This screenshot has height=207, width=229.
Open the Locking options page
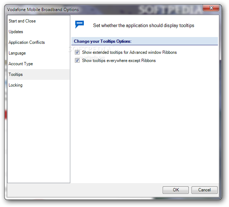click(39, 85)
